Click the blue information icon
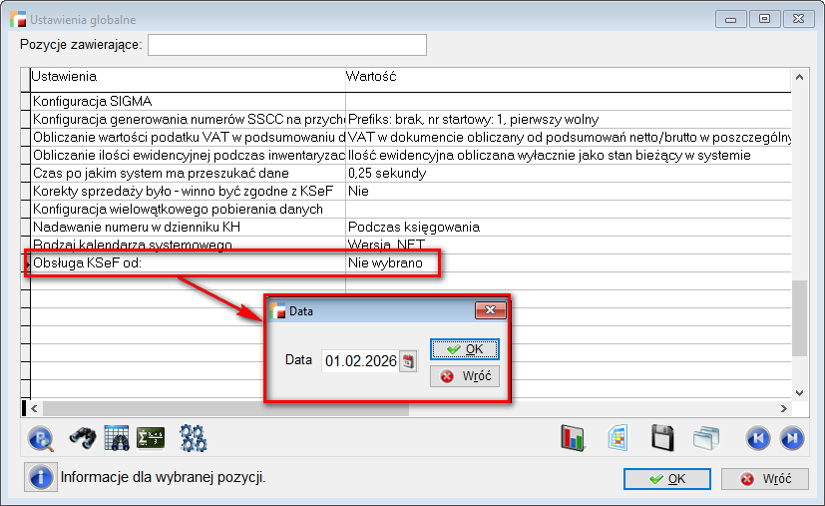825x506 pixels. 41,477
